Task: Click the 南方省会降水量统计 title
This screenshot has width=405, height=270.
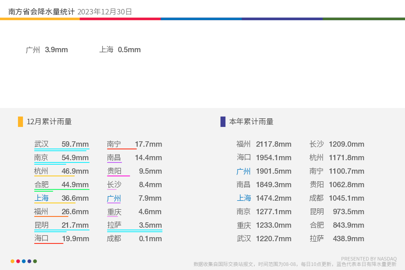Action: tap(41, 12)
